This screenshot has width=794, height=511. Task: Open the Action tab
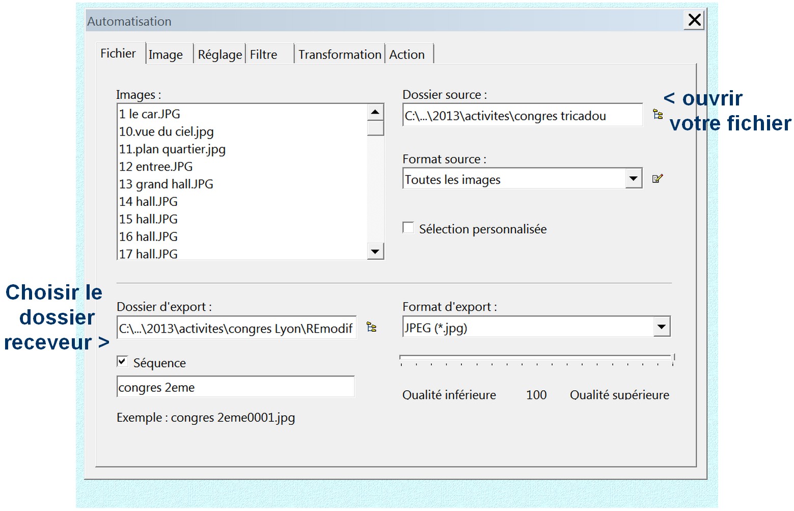407,55
